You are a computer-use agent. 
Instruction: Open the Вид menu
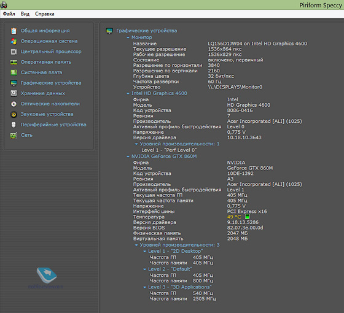[x=25, y=14]
